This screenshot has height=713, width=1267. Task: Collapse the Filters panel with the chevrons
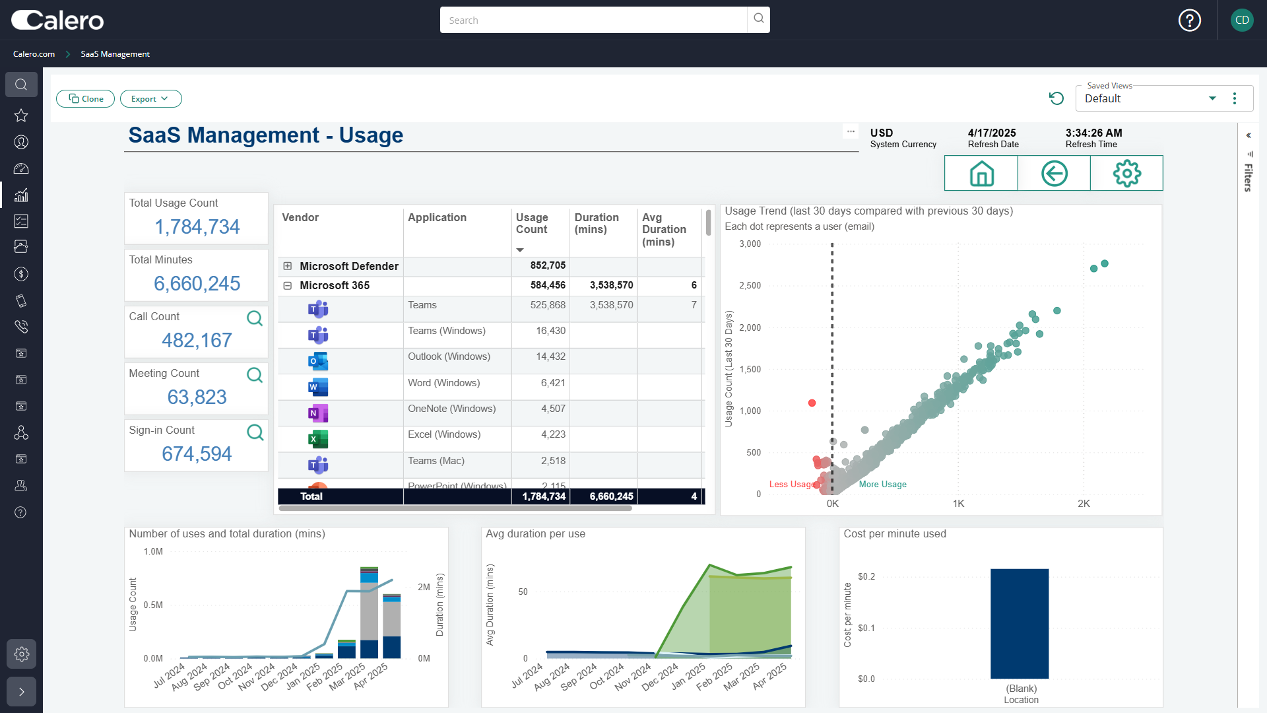click(x=1249, y=135)
